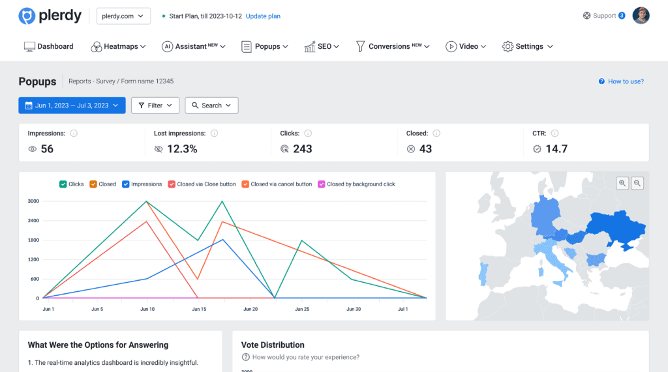The image size is (668, 372).
Task: Click the Popups page heading
Action: 37,81
